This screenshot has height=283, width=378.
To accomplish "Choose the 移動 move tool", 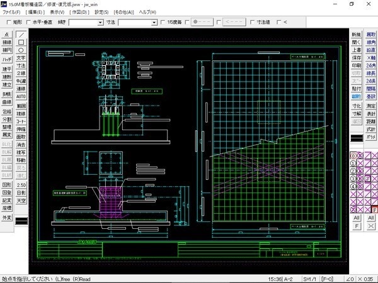I will [21, 160].
